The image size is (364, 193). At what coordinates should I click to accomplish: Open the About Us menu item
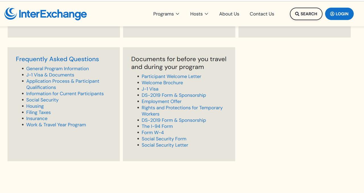229,14
